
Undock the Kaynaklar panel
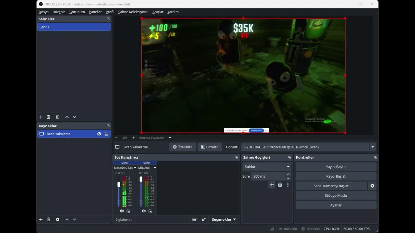108,126
